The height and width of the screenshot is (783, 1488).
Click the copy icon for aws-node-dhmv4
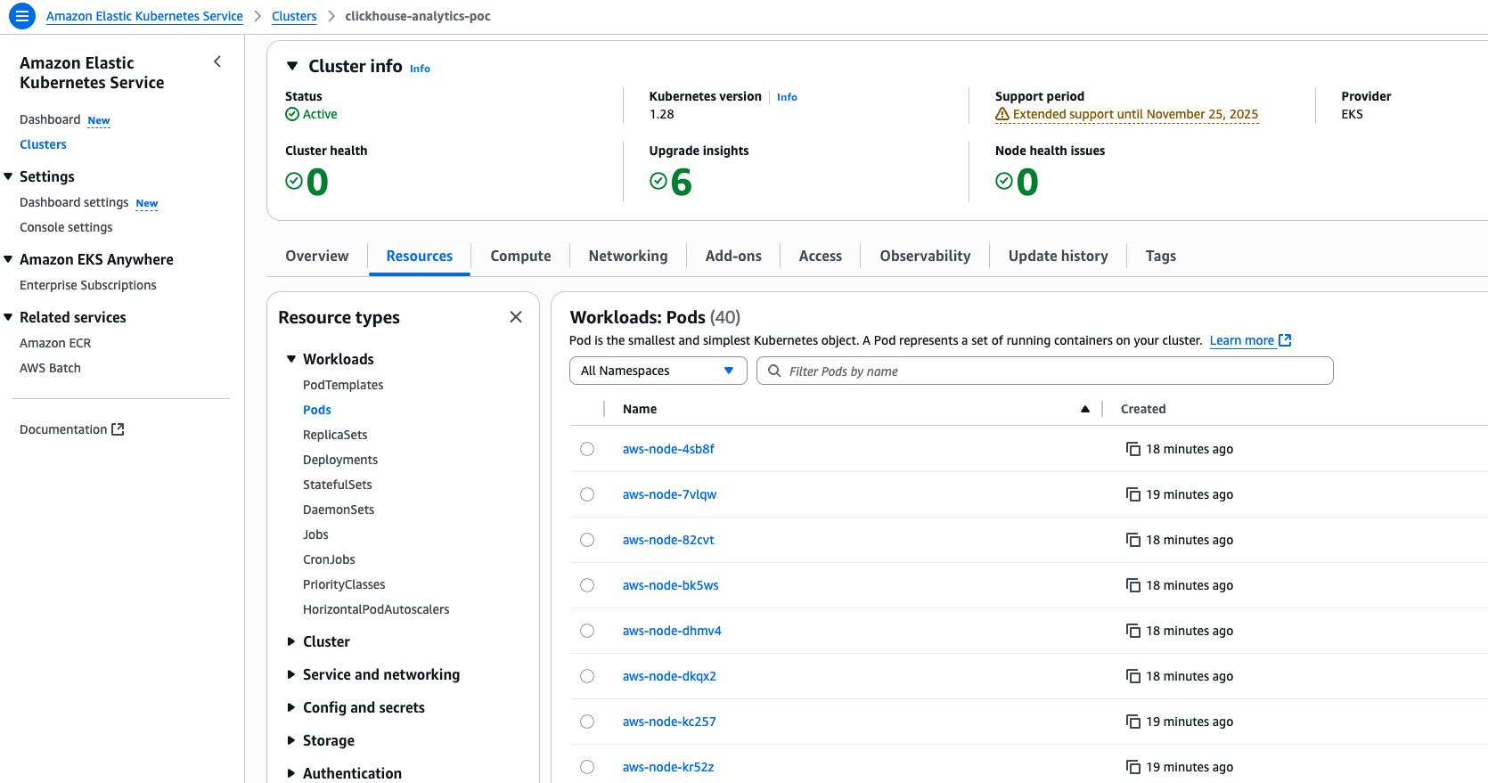click(x=1132, y=631)
